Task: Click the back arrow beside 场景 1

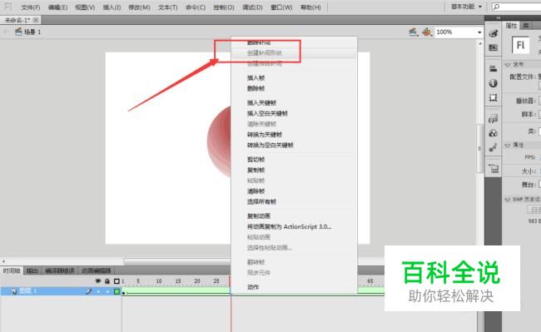Action: coord(6,32)
